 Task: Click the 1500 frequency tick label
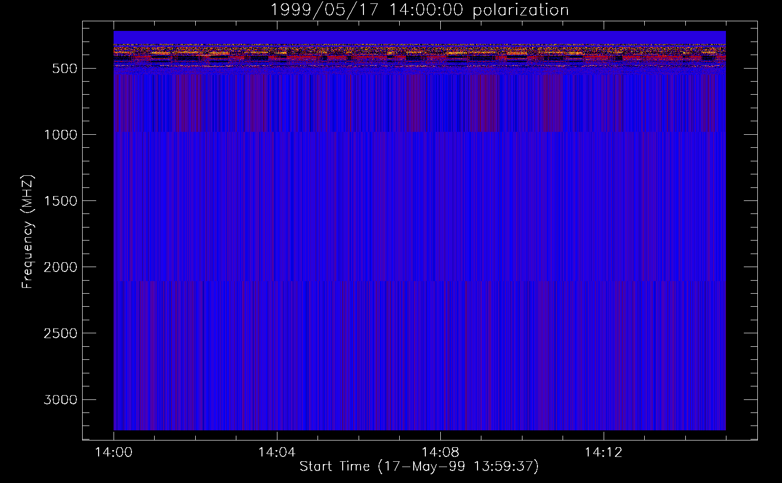tap(60, 201)
